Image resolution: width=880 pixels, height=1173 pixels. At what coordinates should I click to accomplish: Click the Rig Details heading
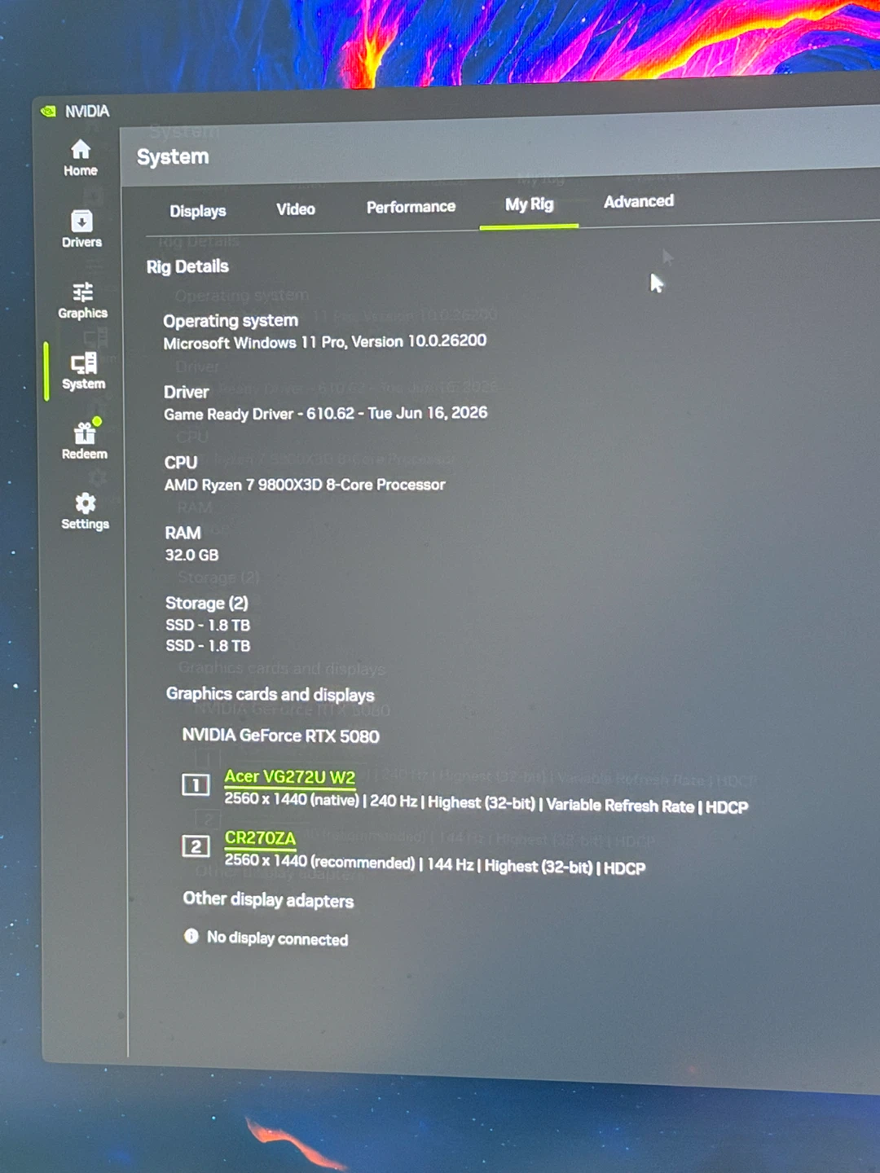pos(187,266)
